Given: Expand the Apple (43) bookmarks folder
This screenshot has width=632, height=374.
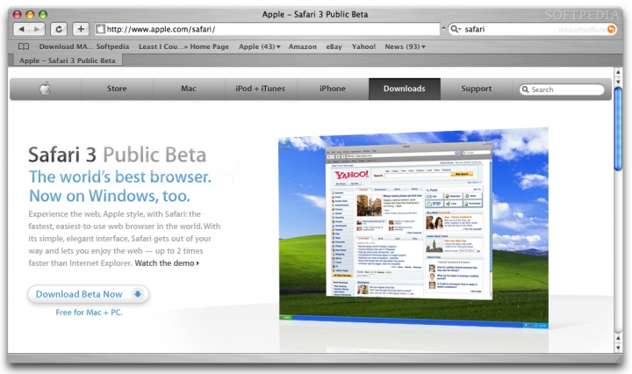Looking at the screenshot, I should (x=259, y=47).
